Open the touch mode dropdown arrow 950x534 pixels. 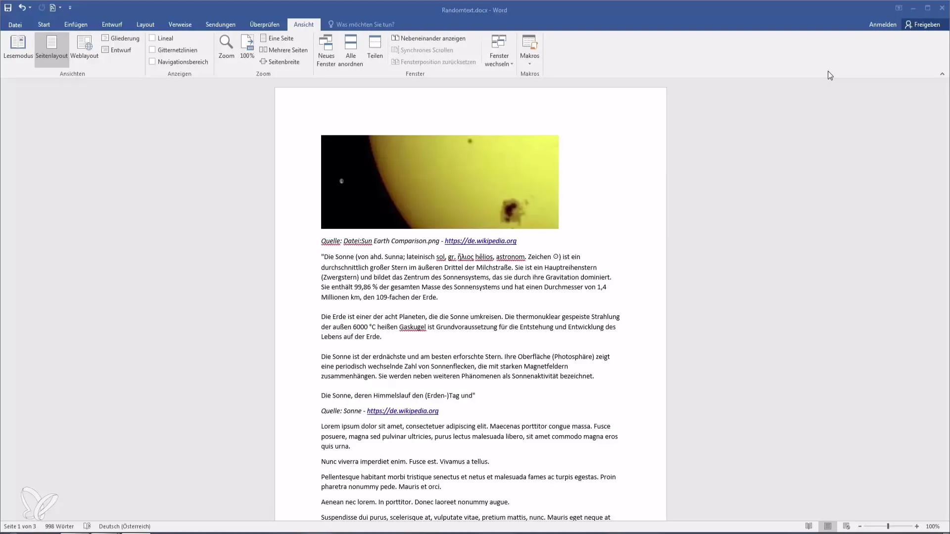(x=60, y=7)
